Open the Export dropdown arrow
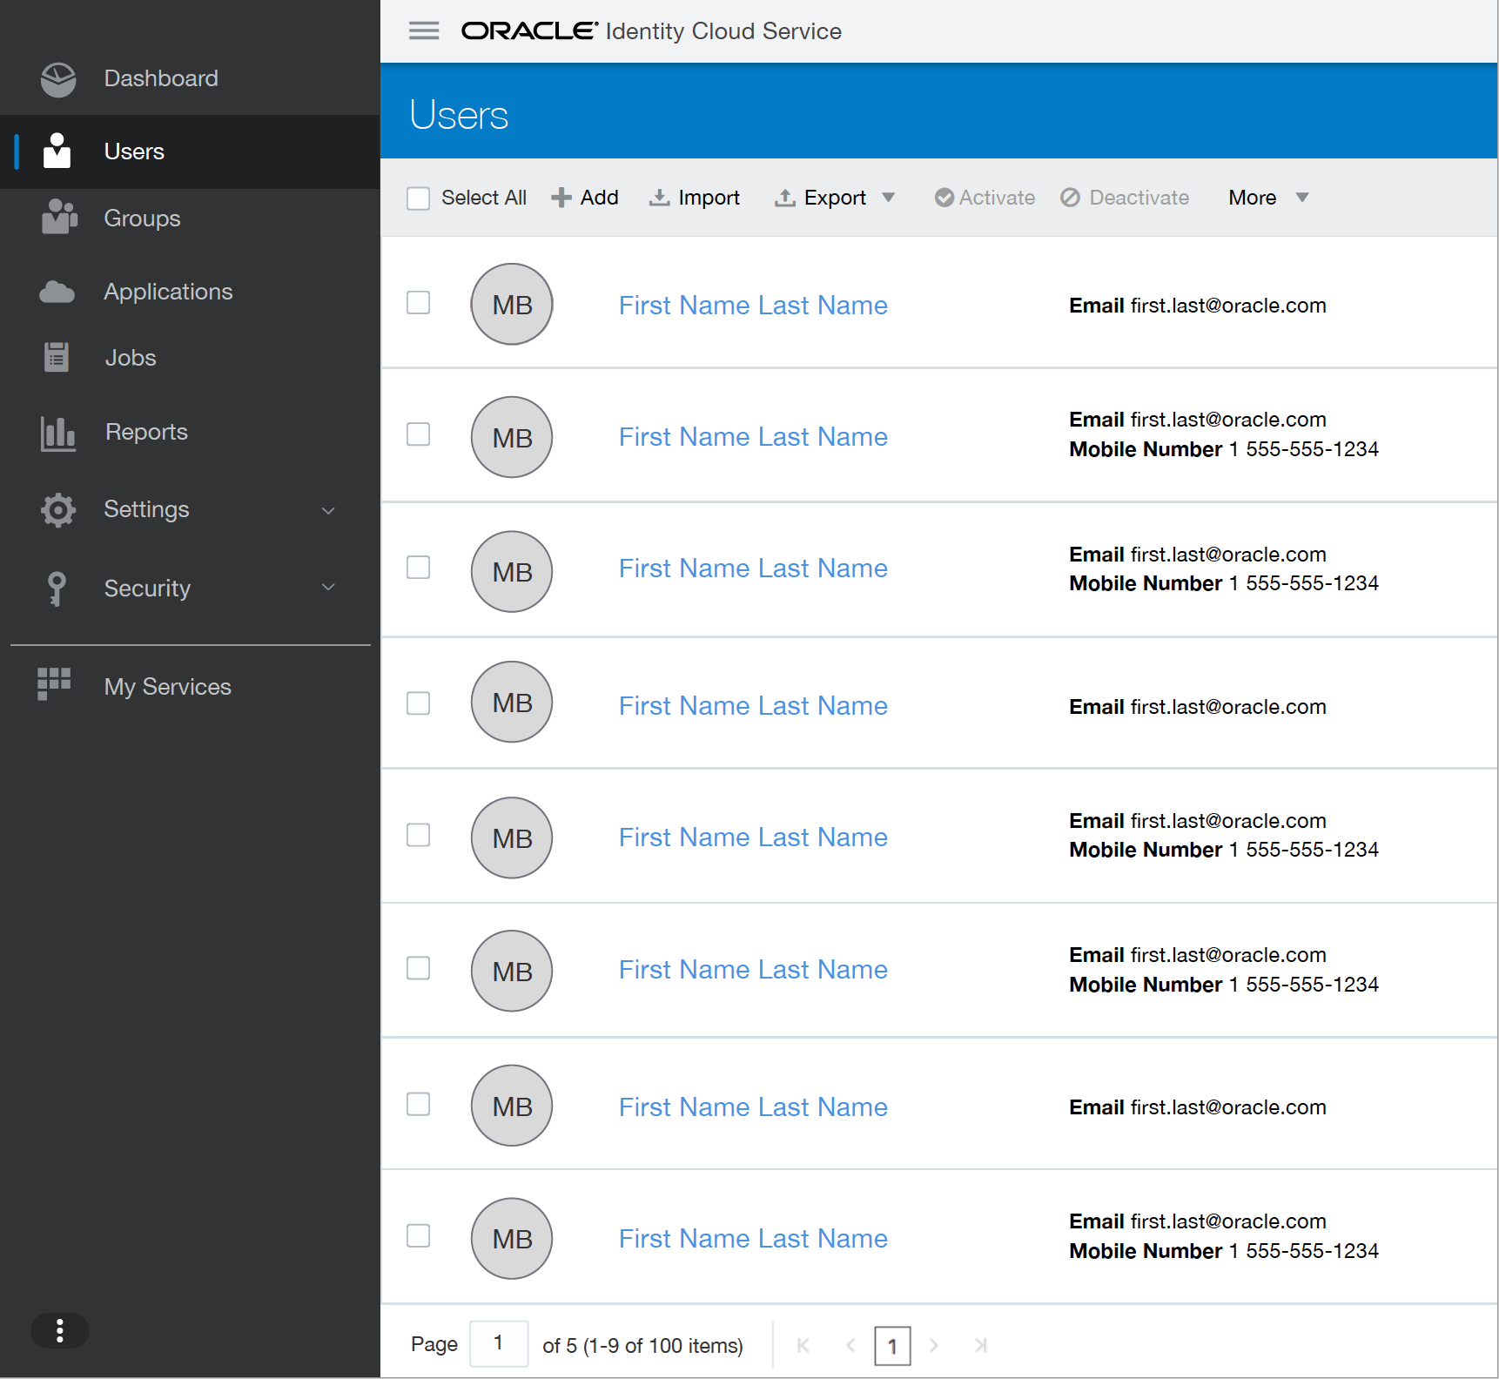This screenshot has width=1499, height=1379. [888, 198]
